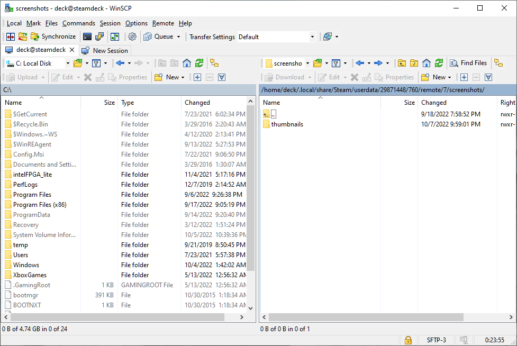This screenshot has height=346, width=517.
Task: Expand the Queue dropdown arrow
Action: [179, 37]
